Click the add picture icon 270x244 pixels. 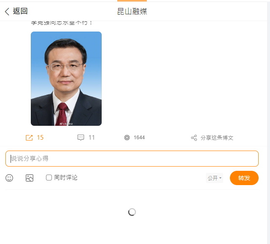[x=30, y=178]
